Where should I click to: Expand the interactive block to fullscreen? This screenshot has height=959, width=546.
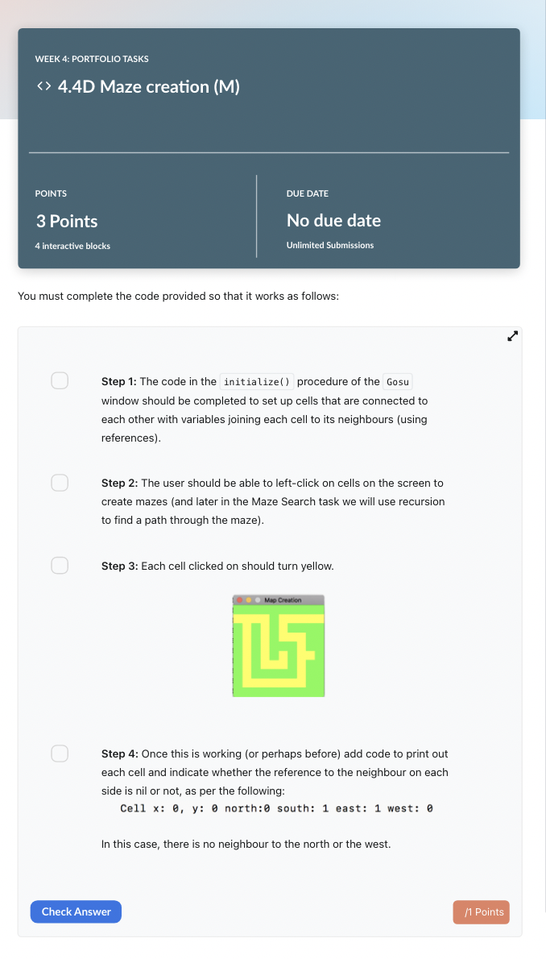pyautogui.click(x=512, y=336)
